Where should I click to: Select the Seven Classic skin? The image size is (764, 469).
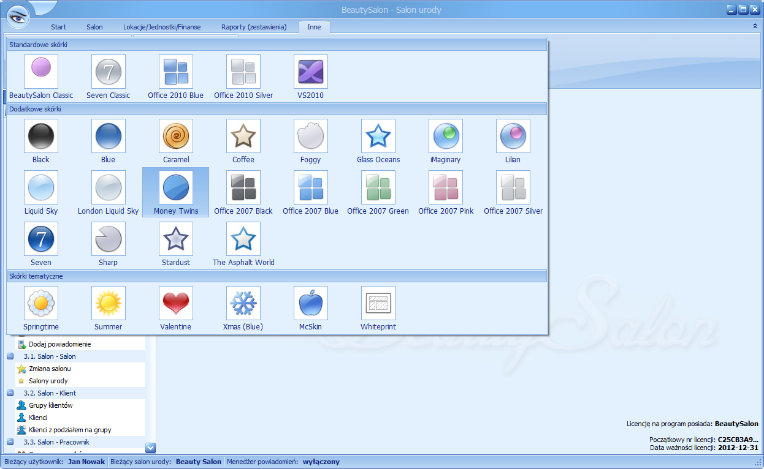(x=109, y=77)
